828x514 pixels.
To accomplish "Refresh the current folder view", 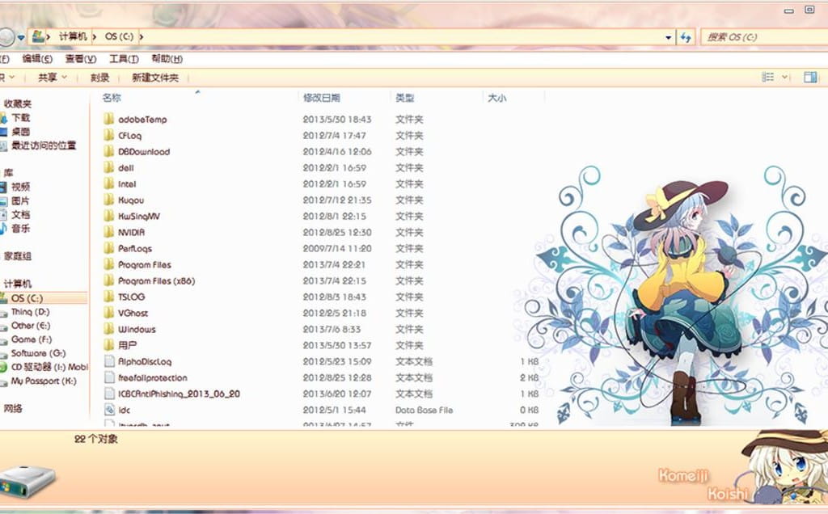I will (x=686, y=36).
